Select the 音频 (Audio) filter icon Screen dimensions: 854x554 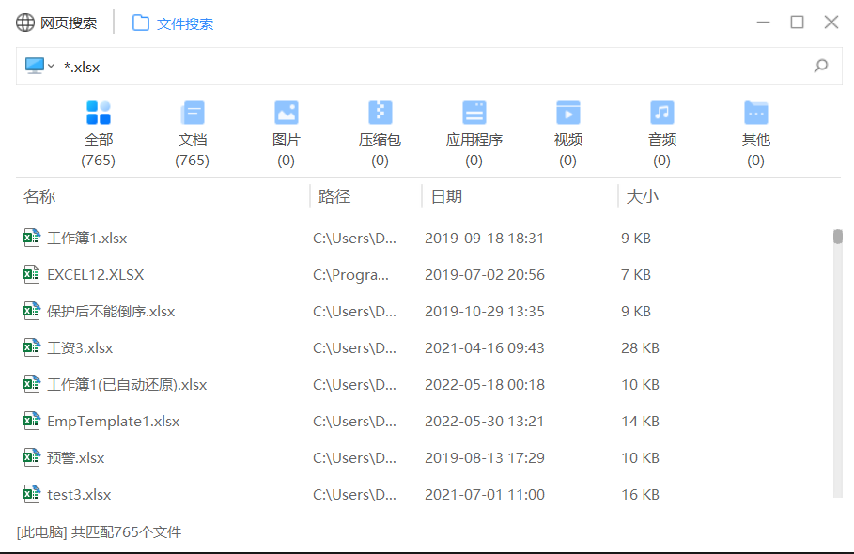(661, 111)
